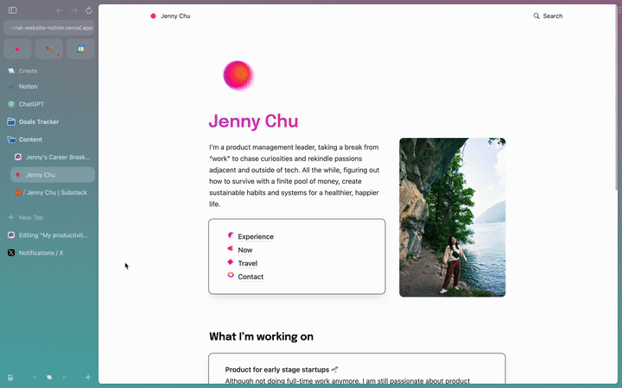Click the lakeside photo of Jenny
The width and height of the screenshot is (622, 388).
coord(452,217)
